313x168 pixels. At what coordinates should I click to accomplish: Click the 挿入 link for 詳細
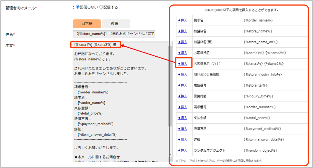(x=183, y=139)
